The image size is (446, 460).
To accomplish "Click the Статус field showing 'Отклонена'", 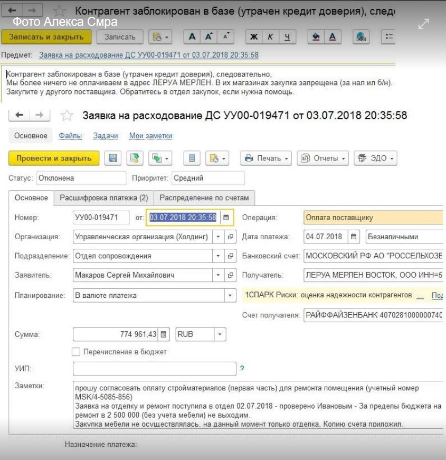I will [81, 178].
